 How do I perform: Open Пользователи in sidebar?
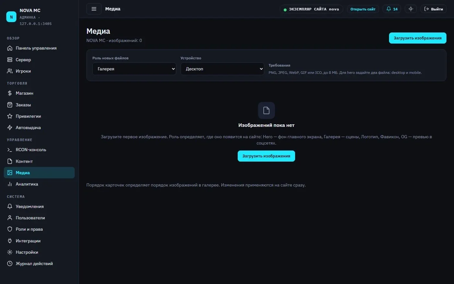(x=39, y=218)
